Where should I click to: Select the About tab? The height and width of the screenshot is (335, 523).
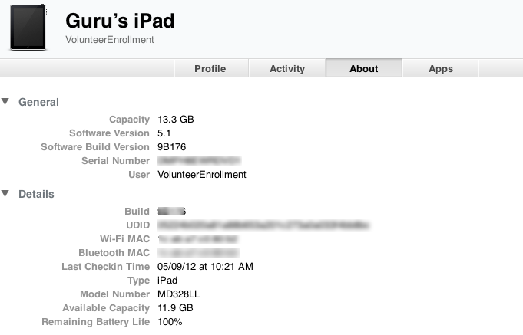pyautogui.click(x=364, y=68)
